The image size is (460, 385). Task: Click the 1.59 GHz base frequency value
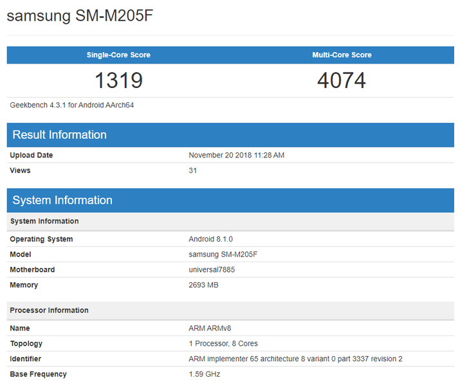pos(203,375)
